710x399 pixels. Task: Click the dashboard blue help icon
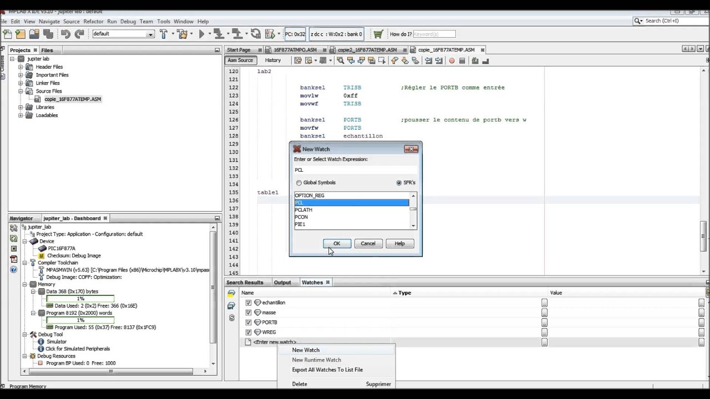click(x=14, y=269)
